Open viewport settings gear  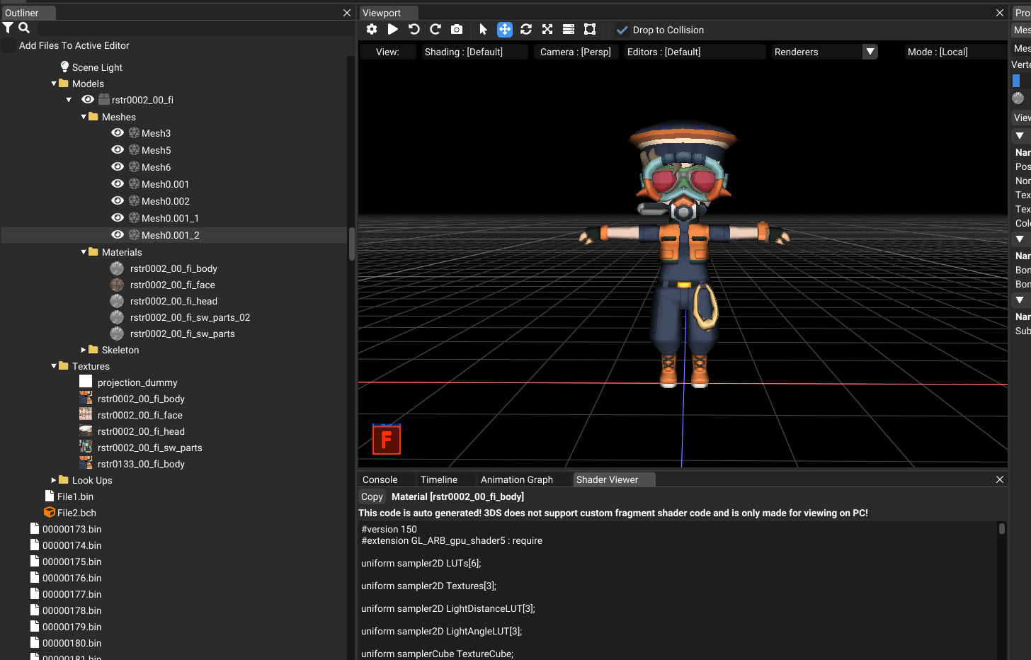(372, 29)
